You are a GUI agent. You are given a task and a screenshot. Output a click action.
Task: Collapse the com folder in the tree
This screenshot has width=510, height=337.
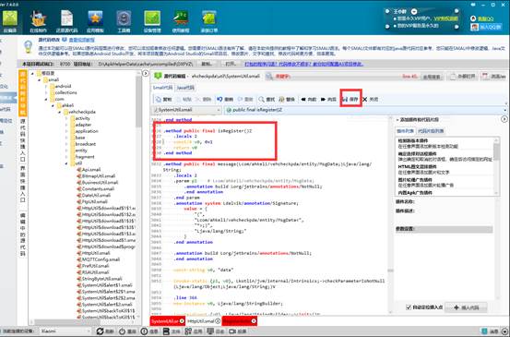[x=46, y=99]
